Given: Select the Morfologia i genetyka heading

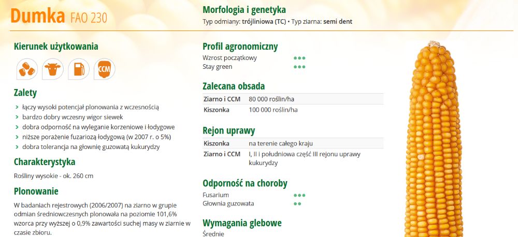Looking at the screenshot, I should [244, 10].
